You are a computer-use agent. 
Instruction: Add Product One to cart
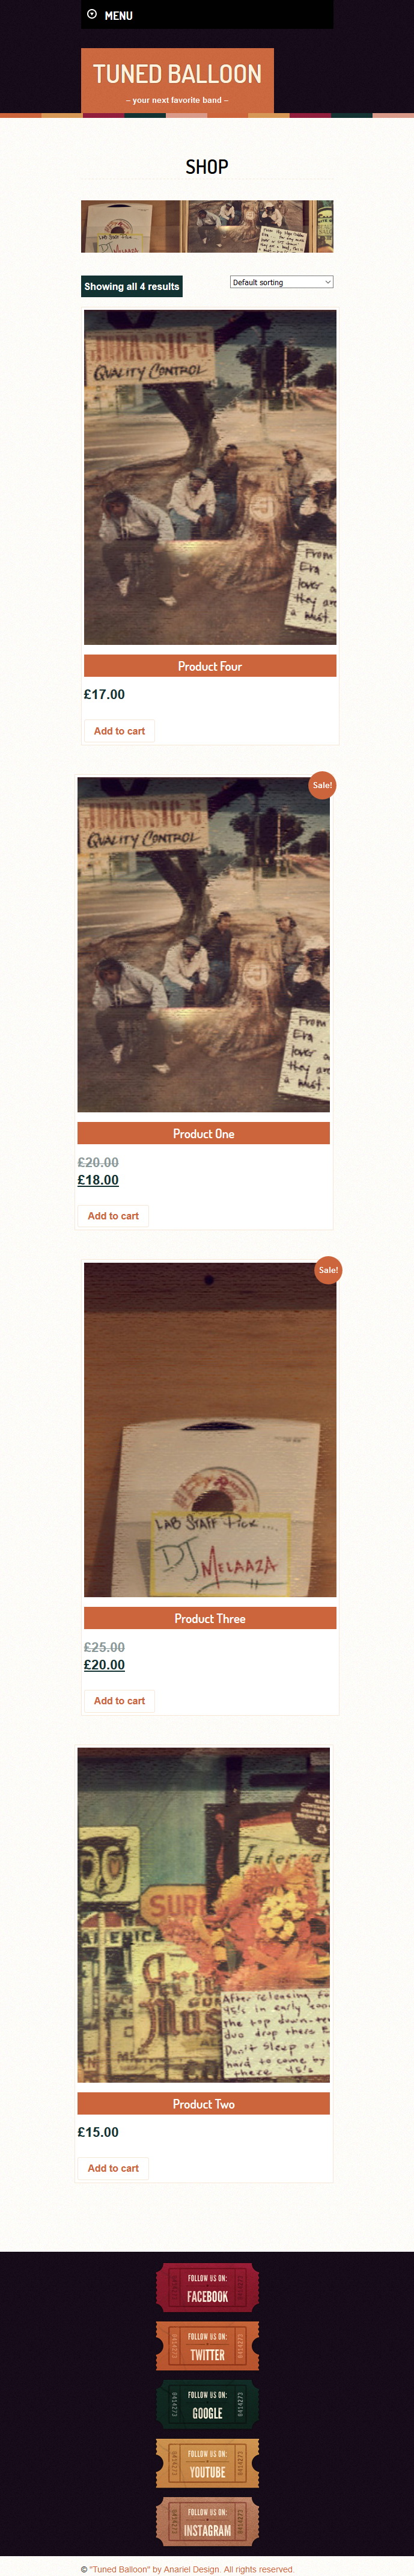[x=113, y=1216]
